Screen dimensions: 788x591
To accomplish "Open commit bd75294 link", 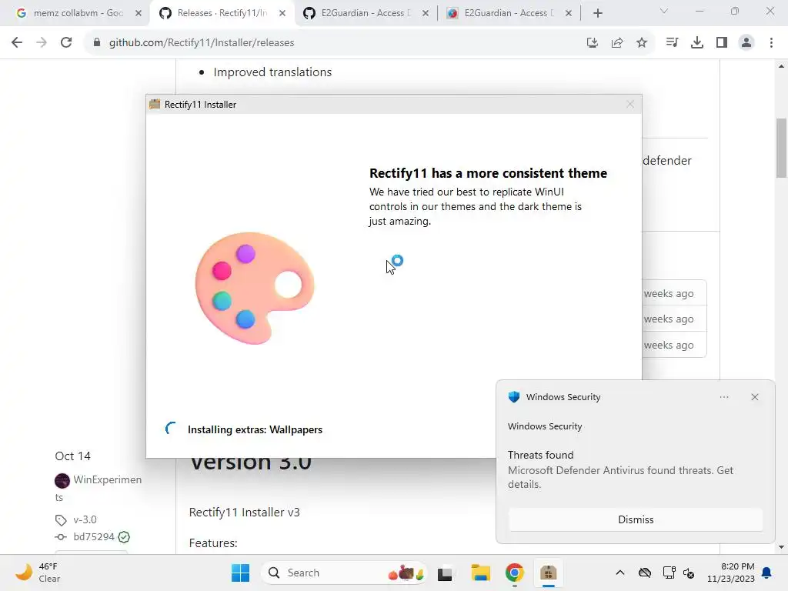I will [94, 536].
